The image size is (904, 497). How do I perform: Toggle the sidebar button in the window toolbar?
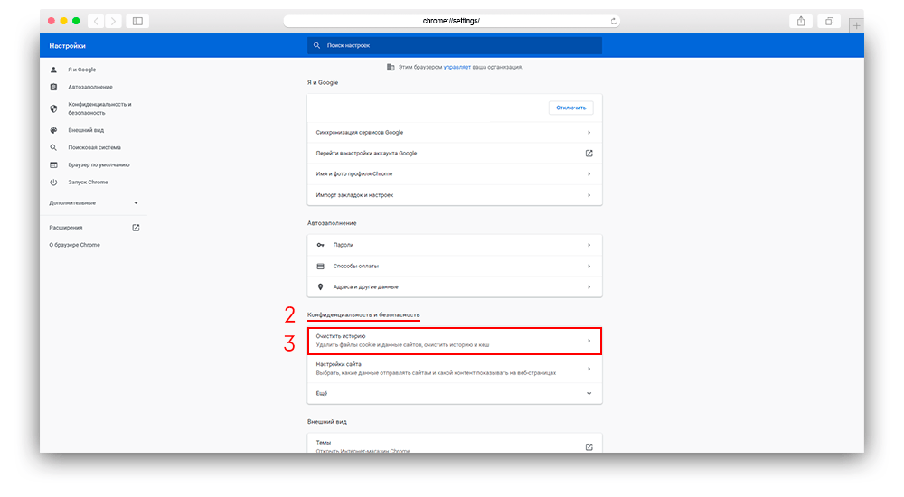137,22
